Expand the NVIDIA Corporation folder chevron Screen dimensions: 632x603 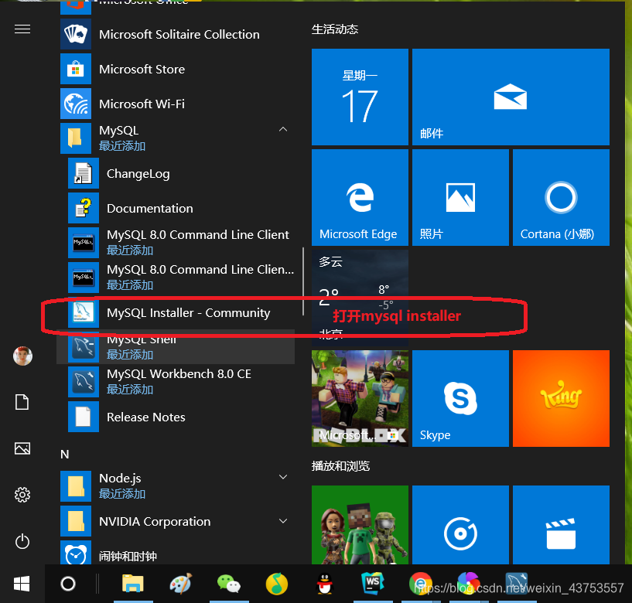(283, 521)
